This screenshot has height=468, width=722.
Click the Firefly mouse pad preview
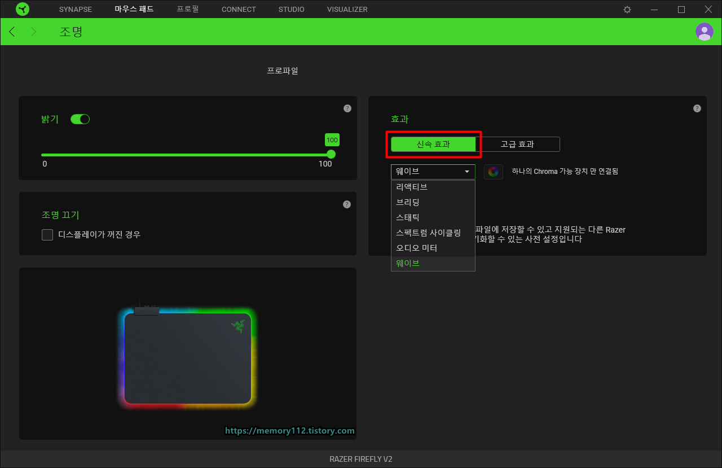click(188, 358)
